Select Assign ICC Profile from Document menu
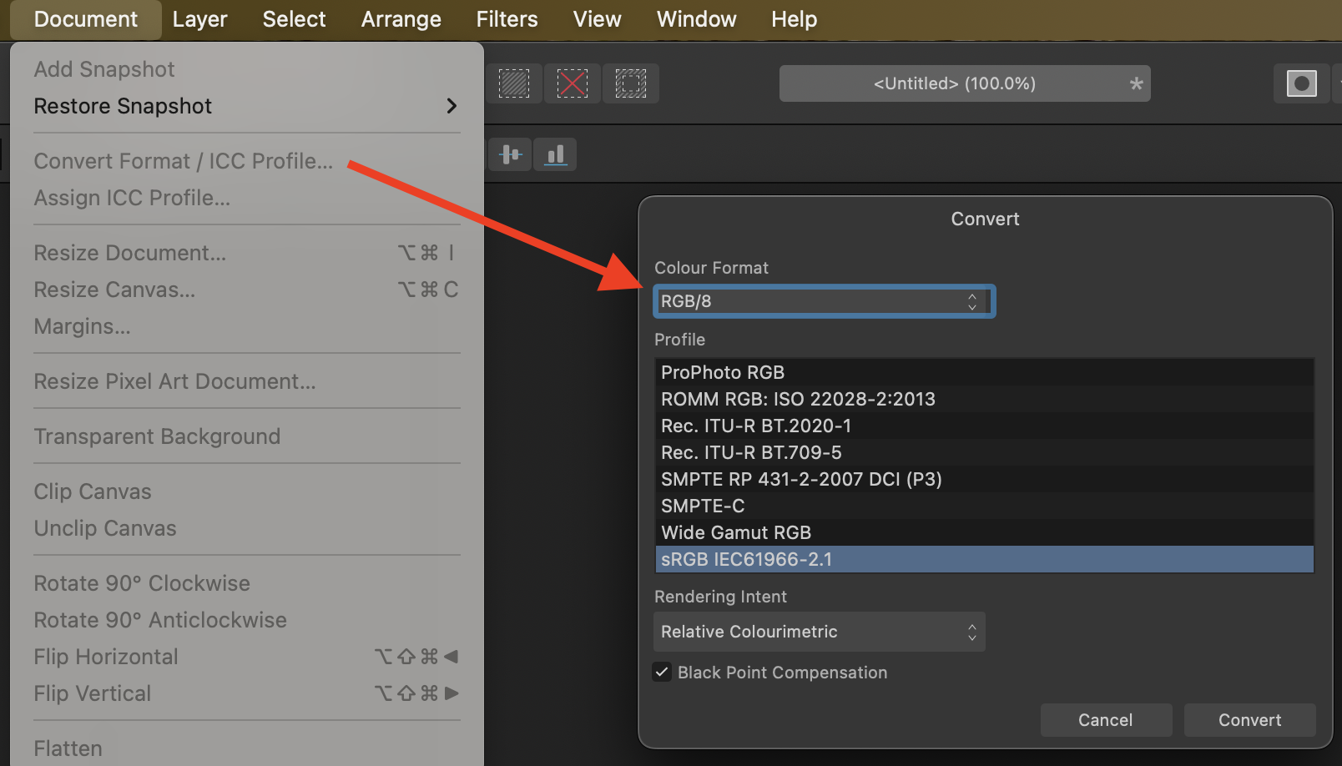This screenshot has width=1342, height=766. (x=133, y=198)
